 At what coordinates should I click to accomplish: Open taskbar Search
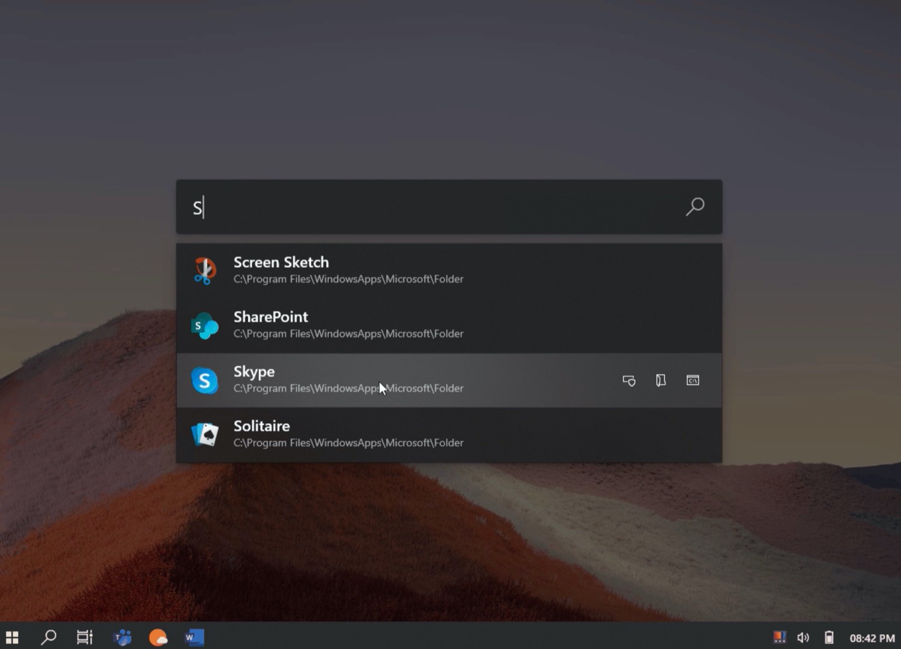coord(49,637)
